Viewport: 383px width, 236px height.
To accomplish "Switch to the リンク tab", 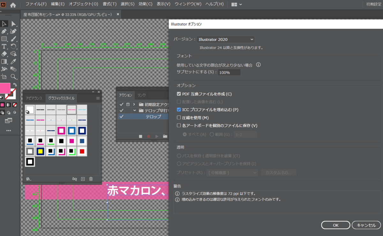I will [141, 95].
